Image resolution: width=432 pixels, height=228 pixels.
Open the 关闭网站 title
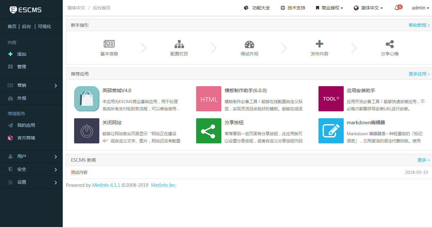[x=112, y=123]
